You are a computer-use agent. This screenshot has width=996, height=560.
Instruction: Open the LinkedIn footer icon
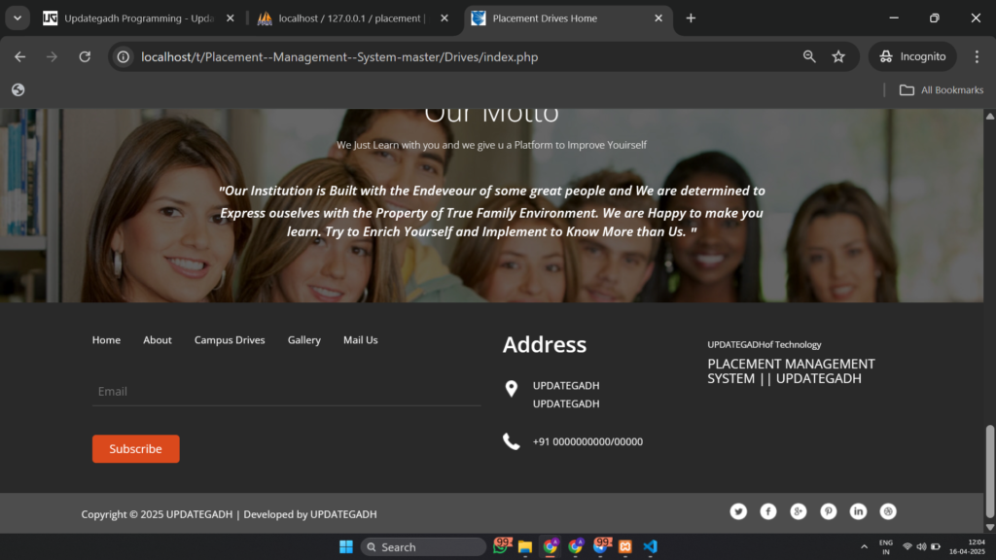tap(858, 510)
